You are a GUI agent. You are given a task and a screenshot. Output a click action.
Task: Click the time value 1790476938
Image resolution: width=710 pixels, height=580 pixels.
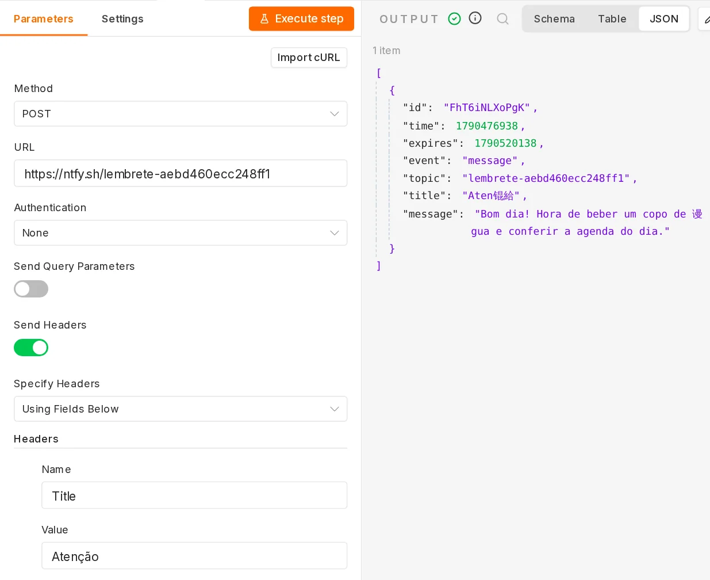[x=487, y=126]
